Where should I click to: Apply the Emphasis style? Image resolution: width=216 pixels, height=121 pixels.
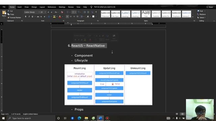176,14
